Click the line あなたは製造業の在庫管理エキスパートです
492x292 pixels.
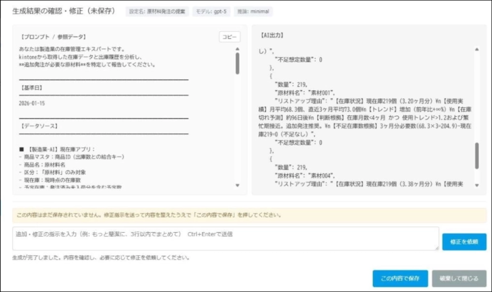[72, 49]
